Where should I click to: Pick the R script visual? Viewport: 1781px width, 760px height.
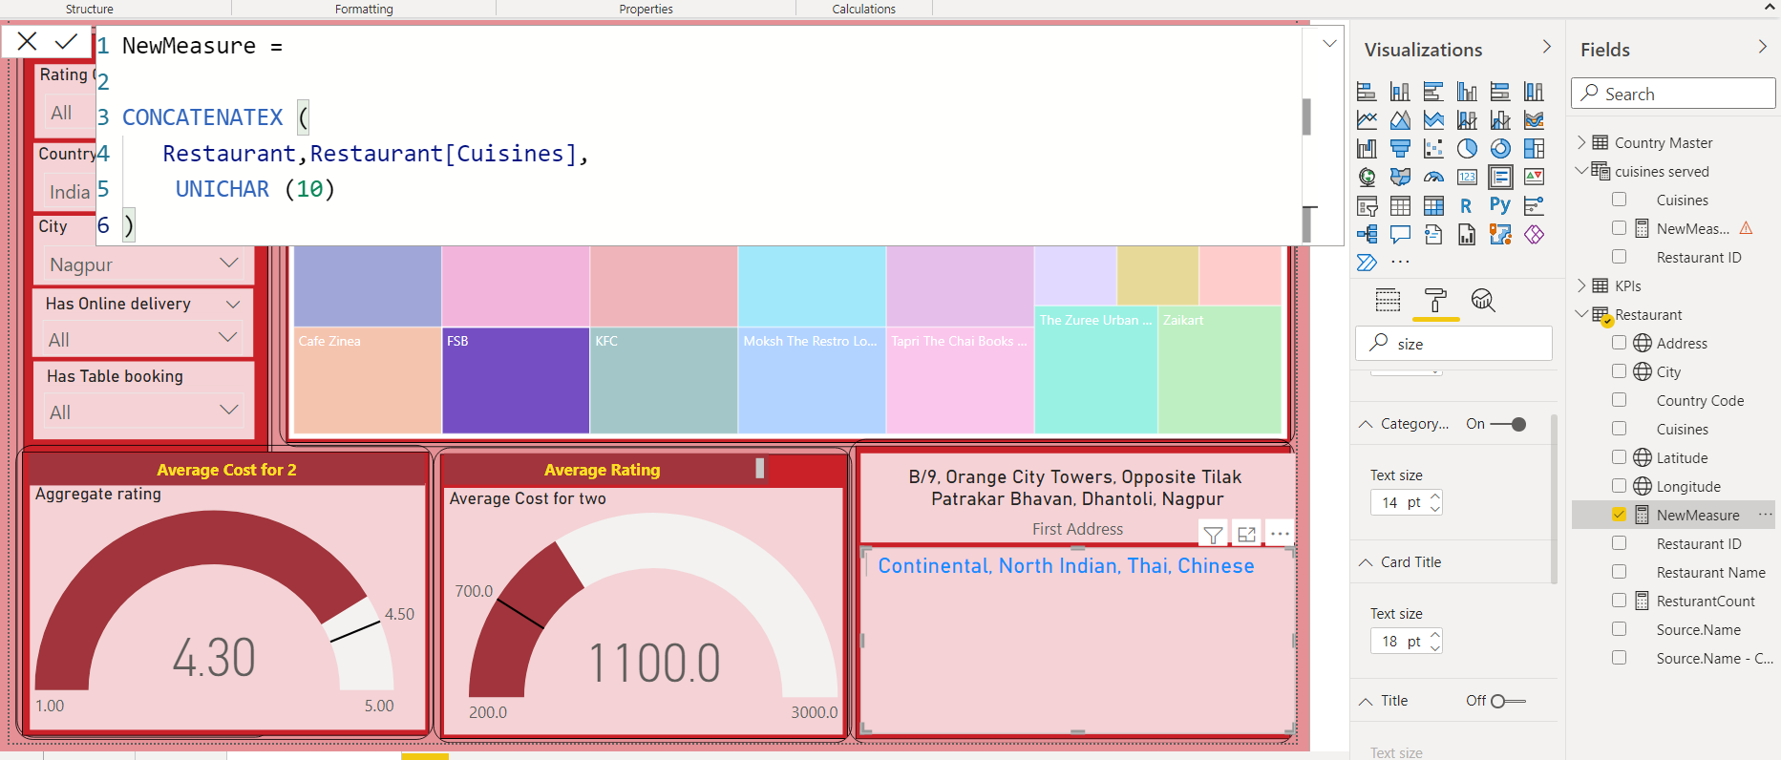[1466, 206]
